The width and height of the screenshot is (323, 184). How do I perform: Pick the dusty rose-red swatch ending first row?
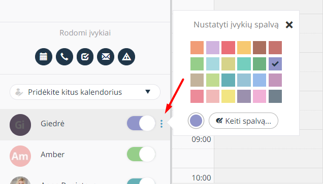click(275, 48)
